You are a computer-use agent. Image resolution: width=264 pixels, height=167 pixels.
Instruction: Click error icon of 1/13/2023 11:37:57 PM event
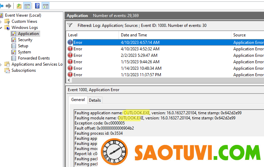click(x=70, y=74)
